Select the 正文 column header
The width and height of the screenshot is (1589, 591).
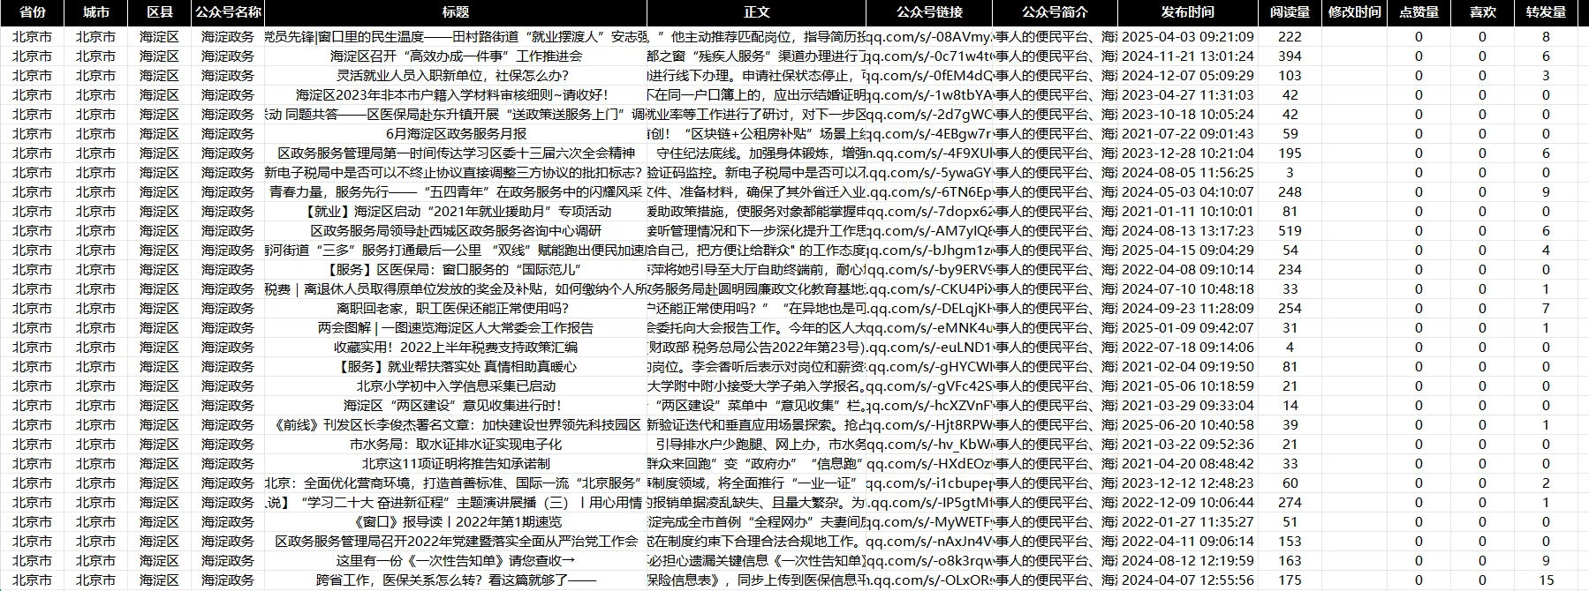click(757, 12)
